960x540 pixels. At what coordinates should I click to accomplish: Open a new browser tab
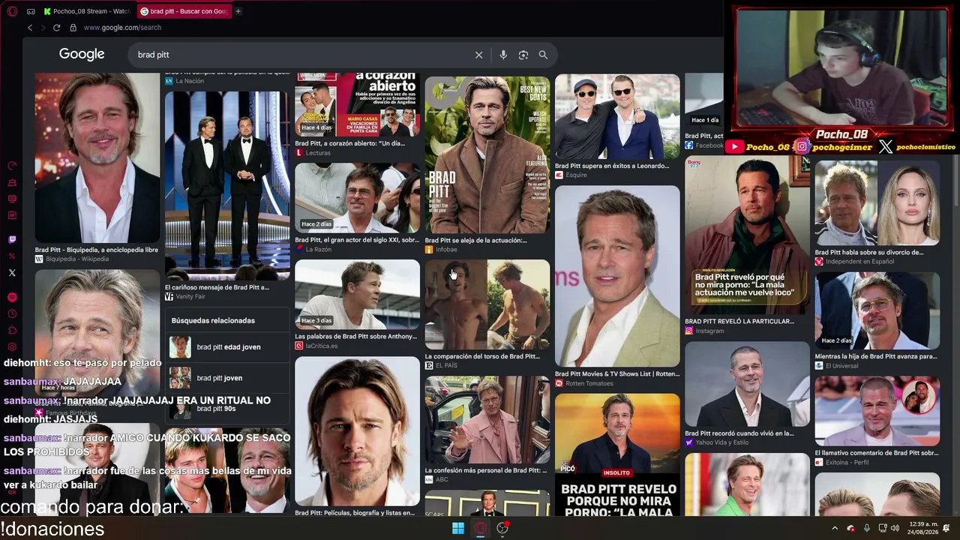[238, 11]
